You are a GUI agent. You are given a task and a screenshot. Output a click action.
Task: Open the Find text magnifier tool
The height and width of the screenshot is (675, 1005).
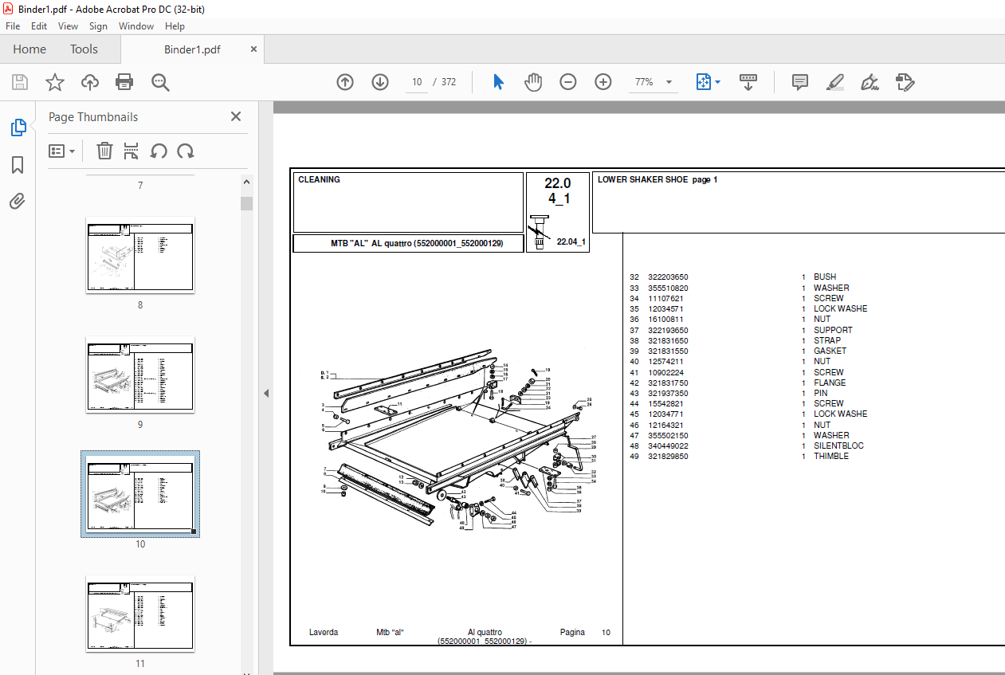[x=160, y=82]
